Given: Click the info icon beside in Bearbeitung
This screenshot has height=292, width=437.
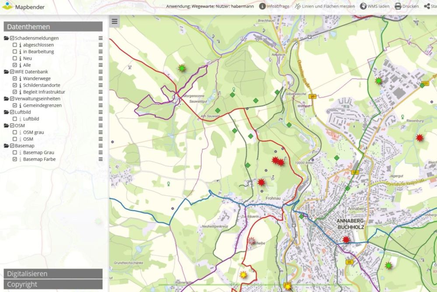Looking at the screenshot, I should click(20, 51).
